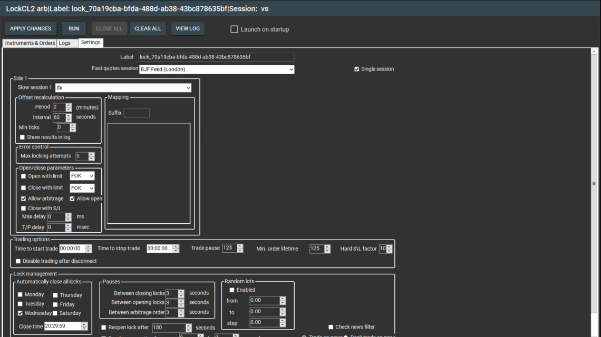Toggle the Single session checkbox
The width and height of the screenshot is (601, 337).
(x=357, y=69)
